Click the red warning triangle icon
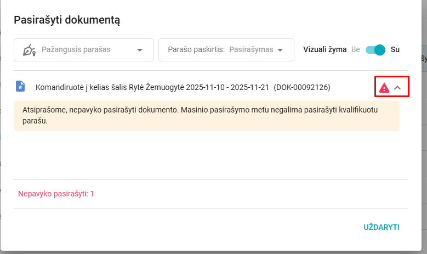 (x=384, y=87)
